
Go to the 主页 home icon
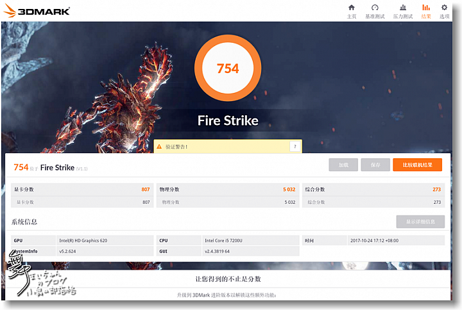351,7
